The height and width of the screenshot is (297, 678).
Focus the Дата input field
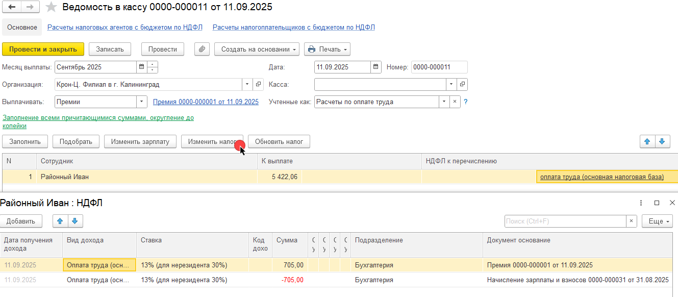pyautogui.click(x=342, y=67)
